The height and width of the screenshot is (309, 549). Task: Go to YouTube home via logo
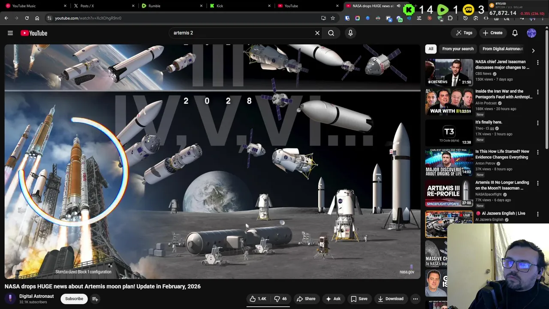tap(33, 33)
